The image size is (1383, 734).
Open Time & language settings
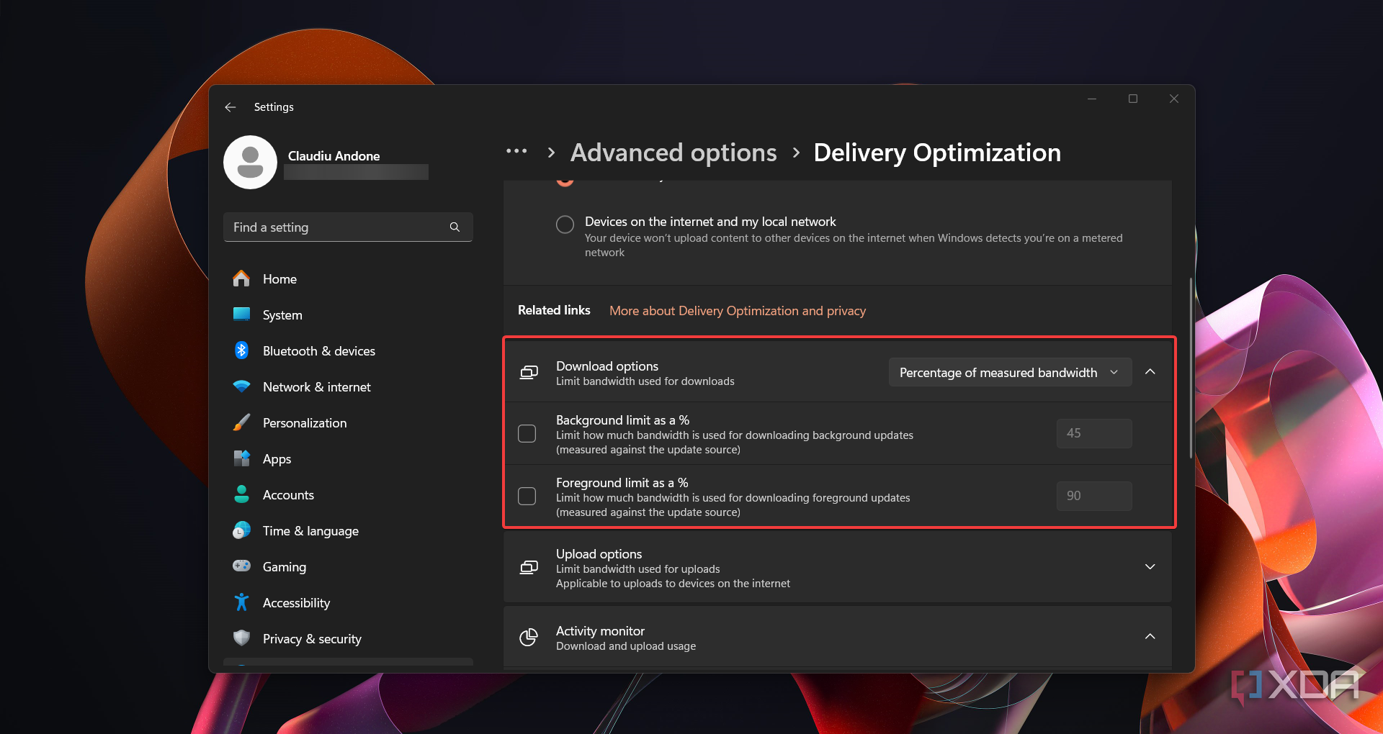(348, 531)
